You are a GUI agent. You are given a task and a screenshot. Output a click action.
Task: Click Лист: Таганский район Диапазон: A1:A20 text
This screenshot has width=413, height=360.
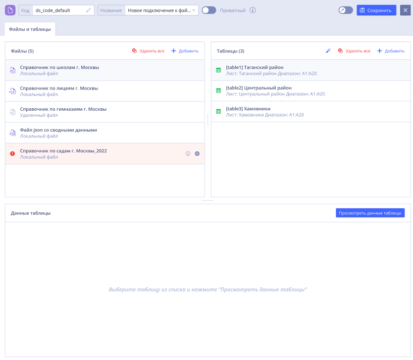pyautogui.click(x=271, y=74)
